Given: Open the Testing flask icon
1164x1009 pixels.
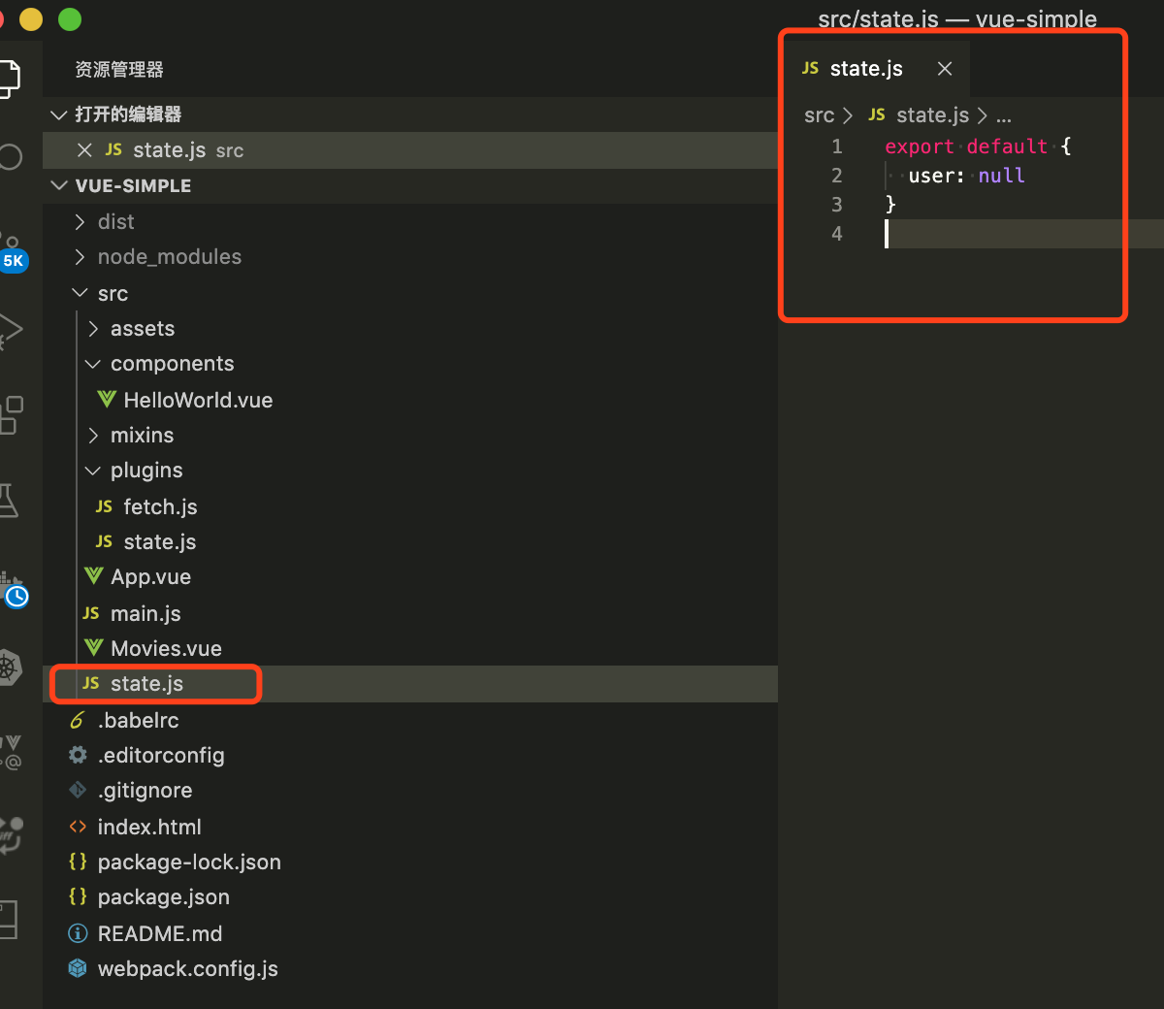Looking at the screenshot, I should (8, 500).
